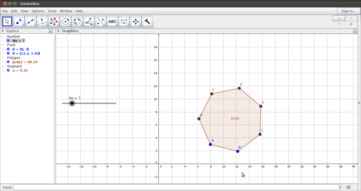
Task: Select the New Point tool
Action: 19,22
